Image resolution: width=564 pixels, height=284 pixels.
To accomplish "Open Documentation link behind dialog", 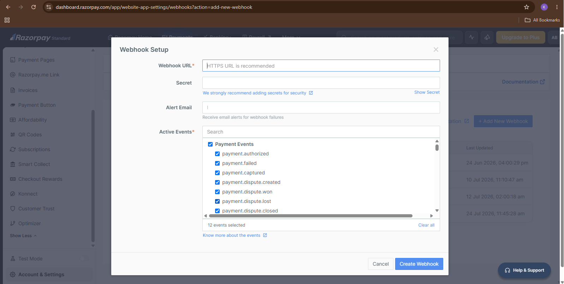I will click(x=523, y=82).
